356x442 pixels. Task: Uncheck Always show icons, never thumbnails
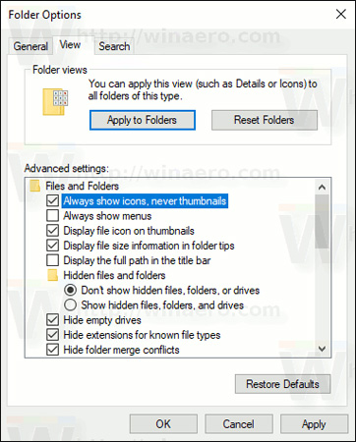(x=52, y=200)
